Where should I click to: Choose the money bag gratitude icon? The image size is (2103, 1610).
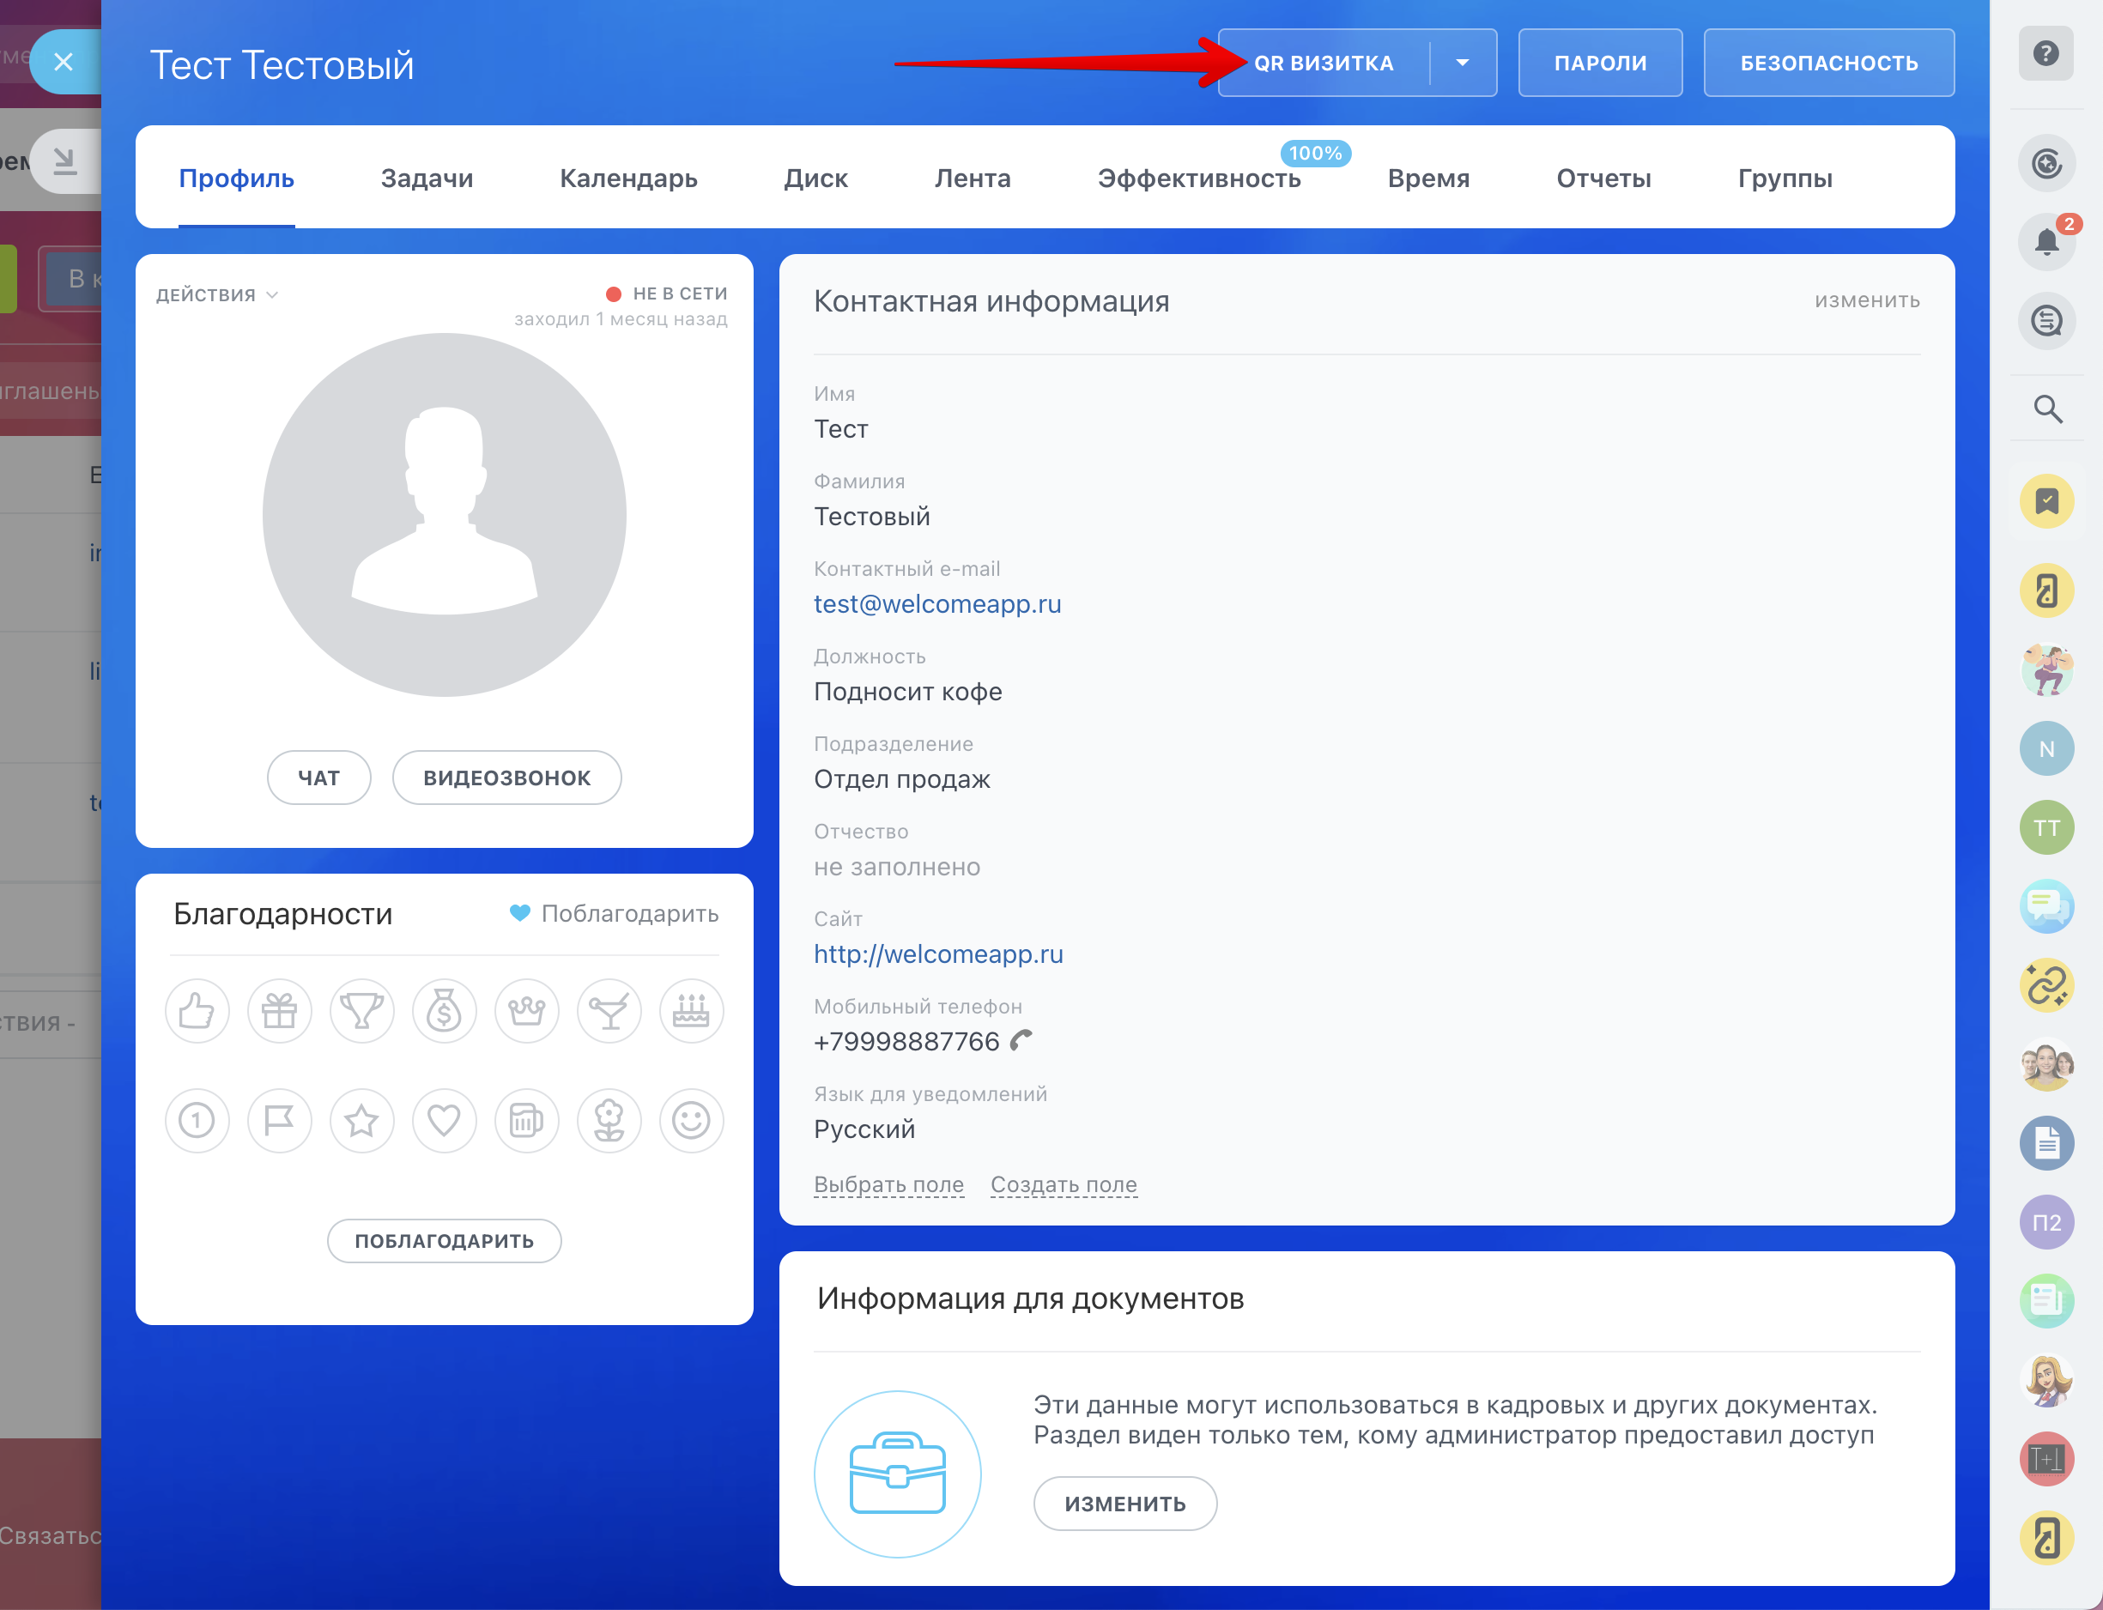(444, 1011)
